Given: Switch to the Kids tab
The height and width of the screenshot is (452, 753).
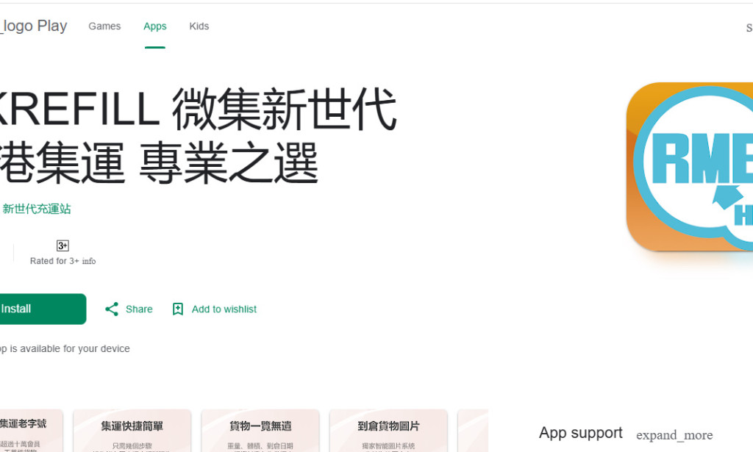Looking at the screenshot, I should (199, 26).
